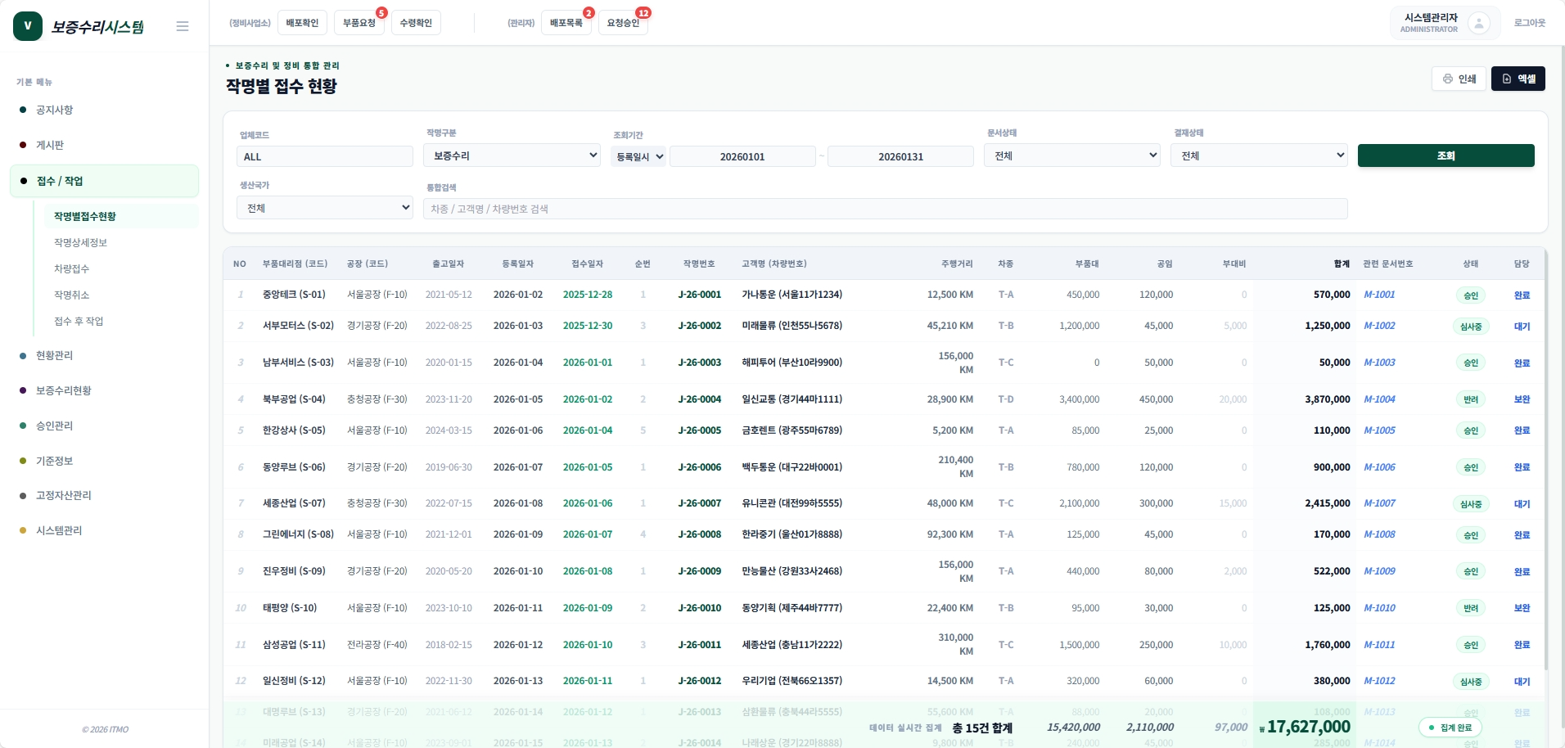1565x748 pixels.
Task: Click the 통합검색 search input field
Action: tap(885, 209)
